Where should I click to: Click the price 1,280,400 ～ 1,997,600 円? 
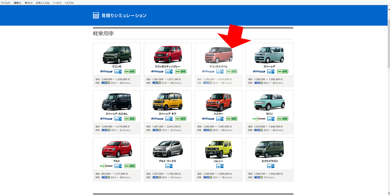217,126
